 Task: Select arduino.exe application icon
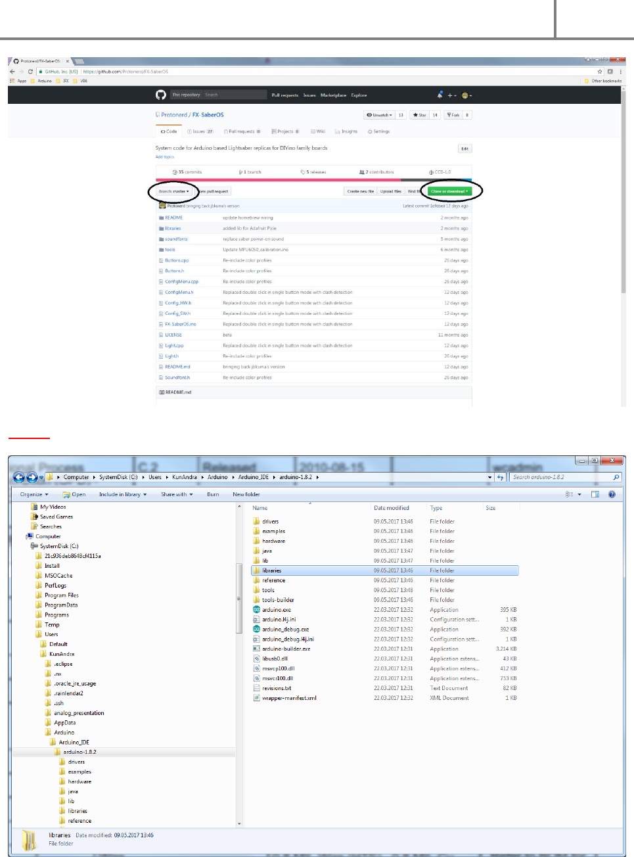(x=256, y=610)
